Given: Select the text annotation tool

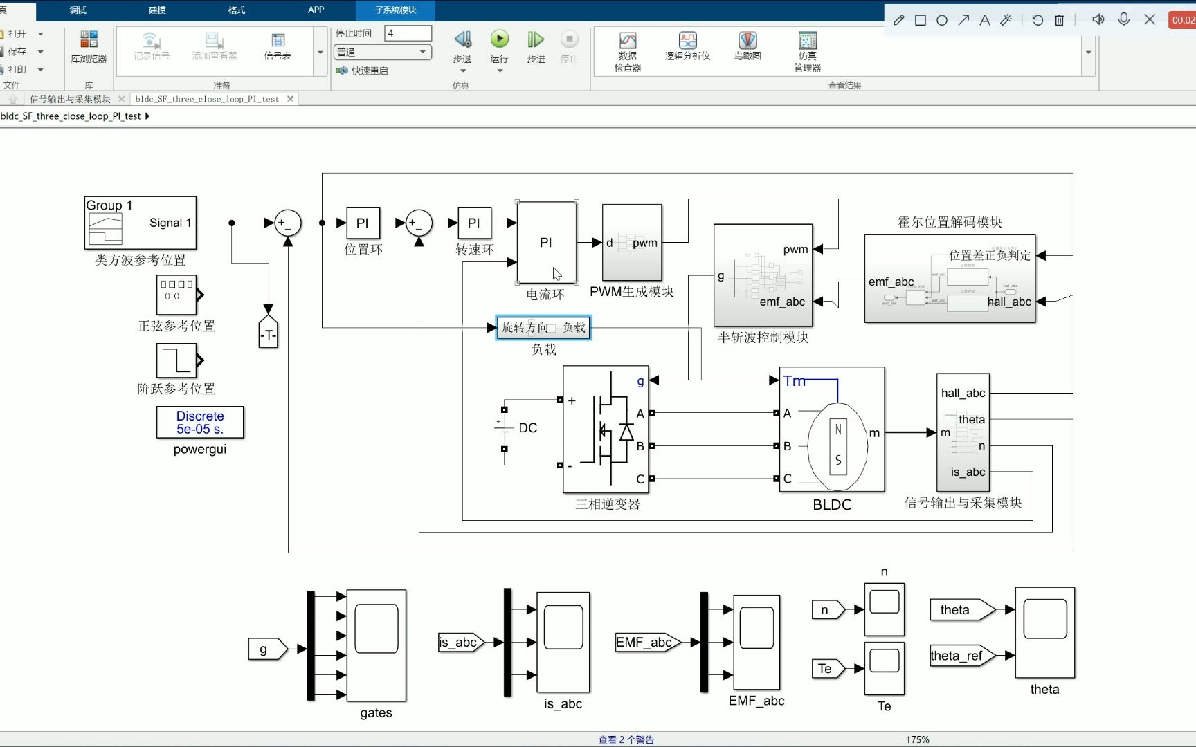Looking at the screenshot, I should point(984,20).
